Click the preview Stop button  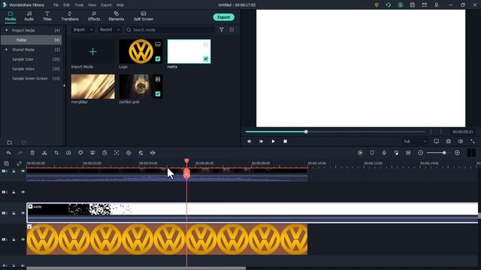[286, 142]
